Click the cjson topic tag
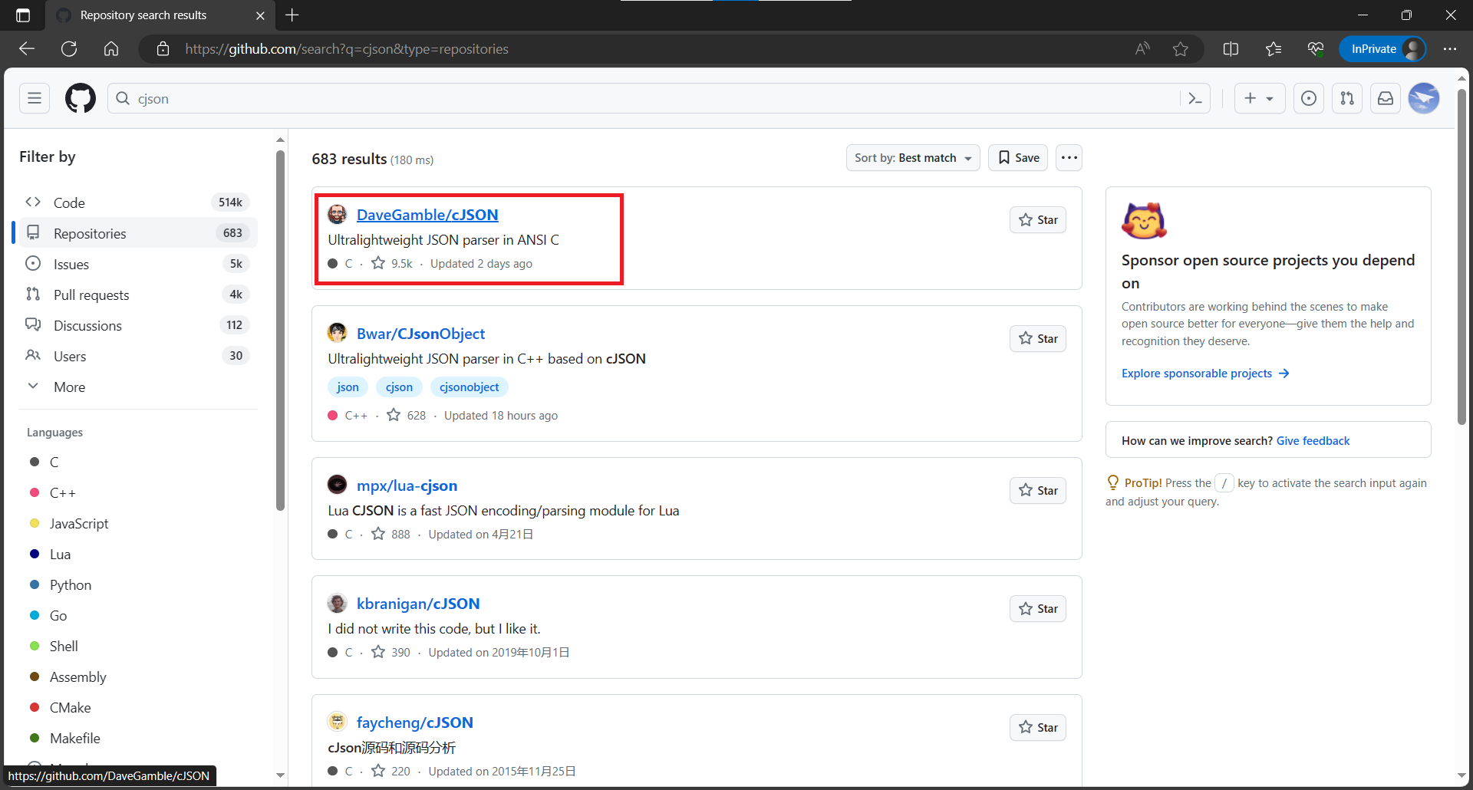 coord(399,387)
